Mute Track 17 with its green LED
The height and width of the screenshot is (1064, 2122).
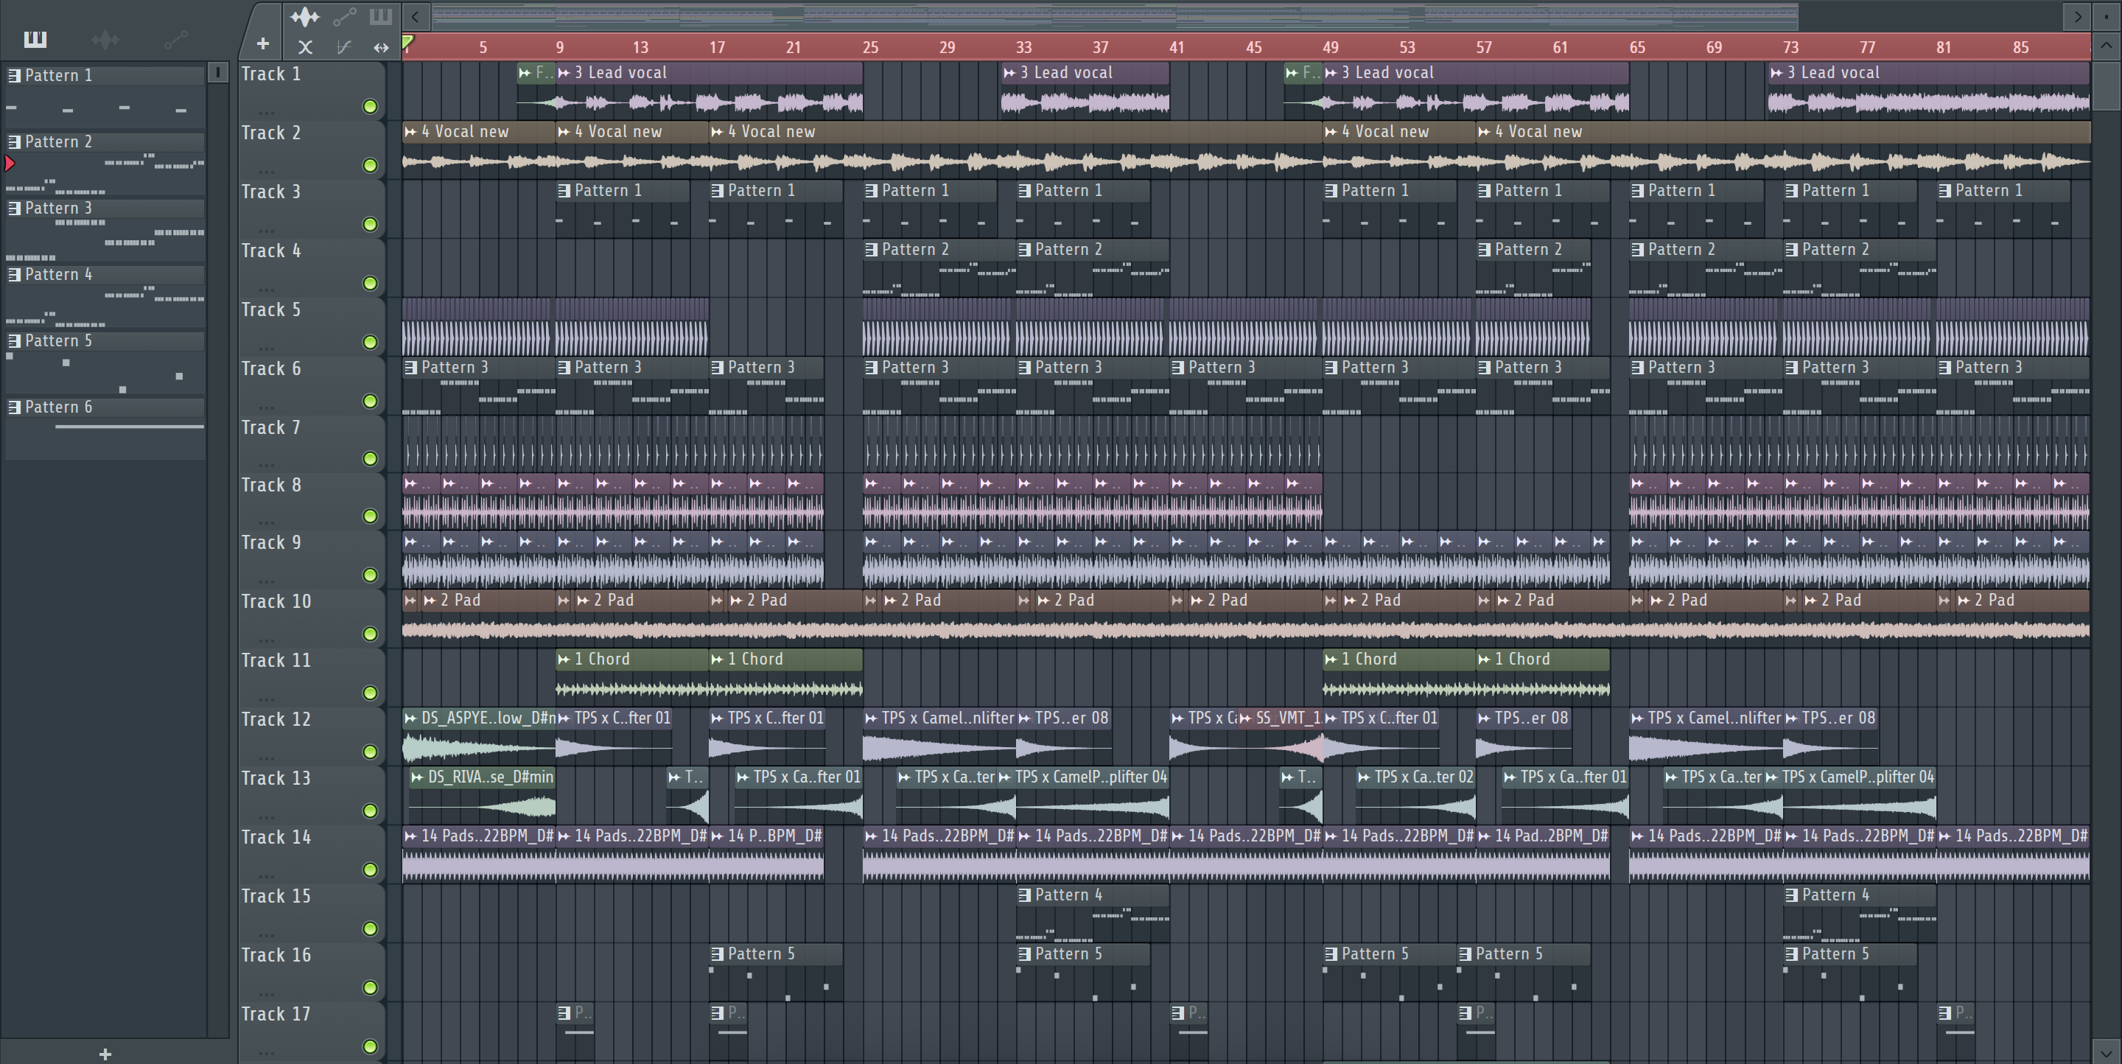pyautogui.click(x=370, y=1047)
